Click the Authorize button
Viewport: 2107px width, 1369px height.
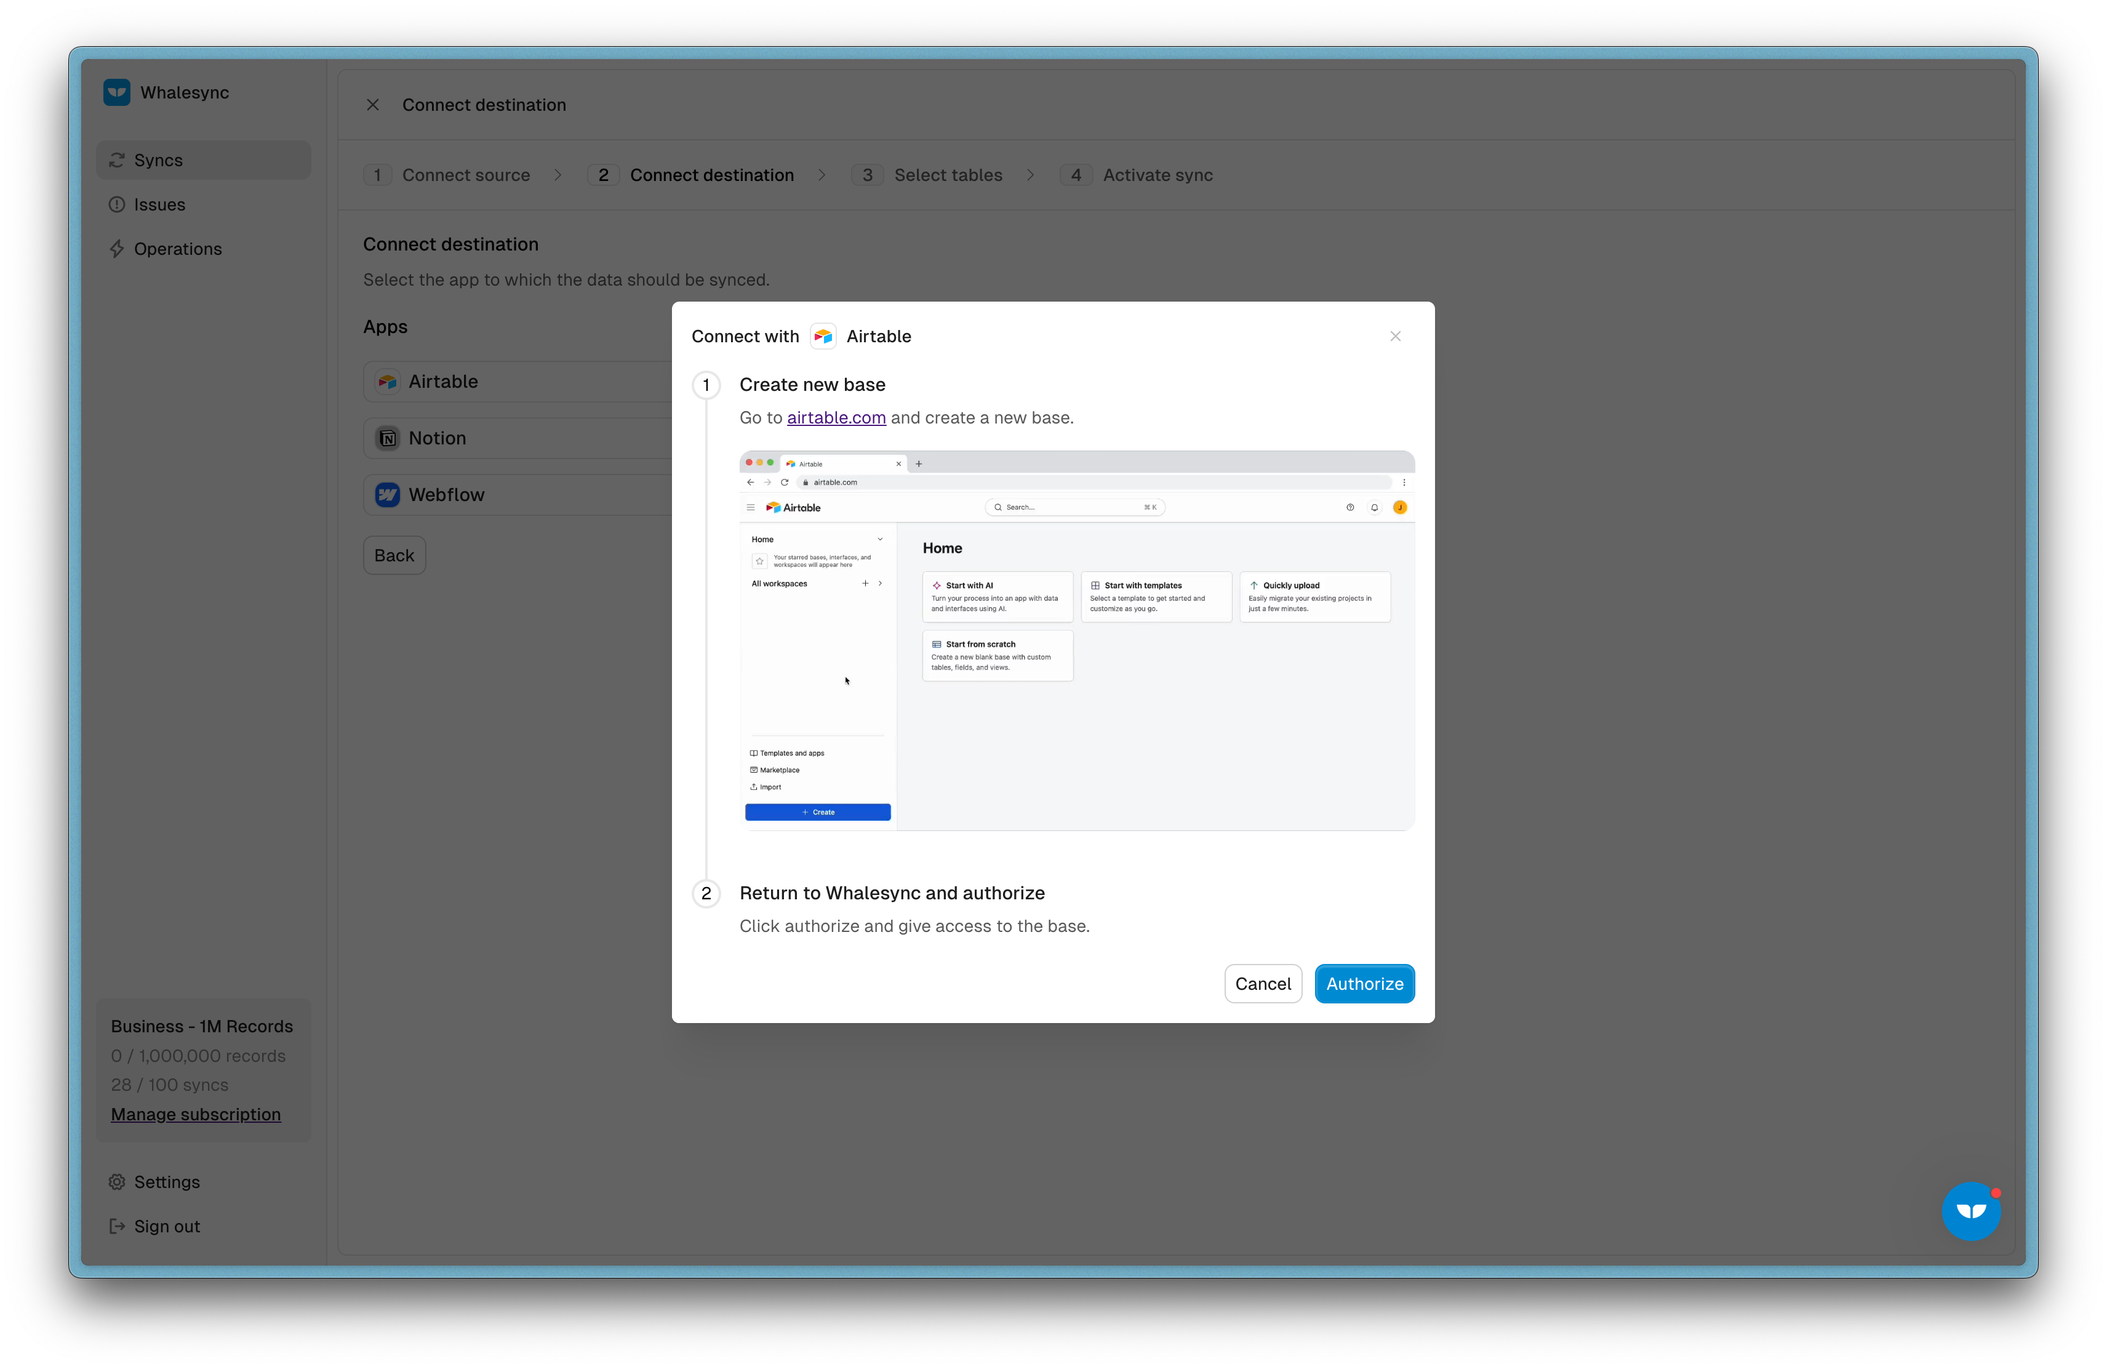click(x=1364, y=984)
